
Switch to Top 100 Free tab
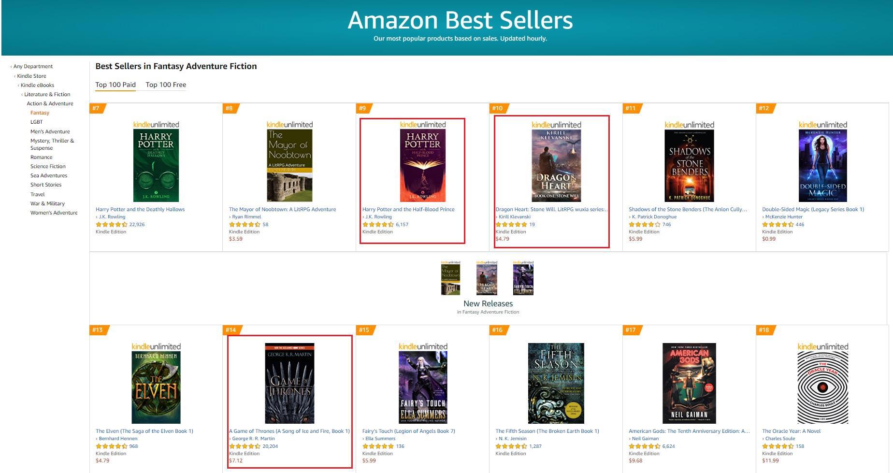pyautogui.click(x=166, y=85)
